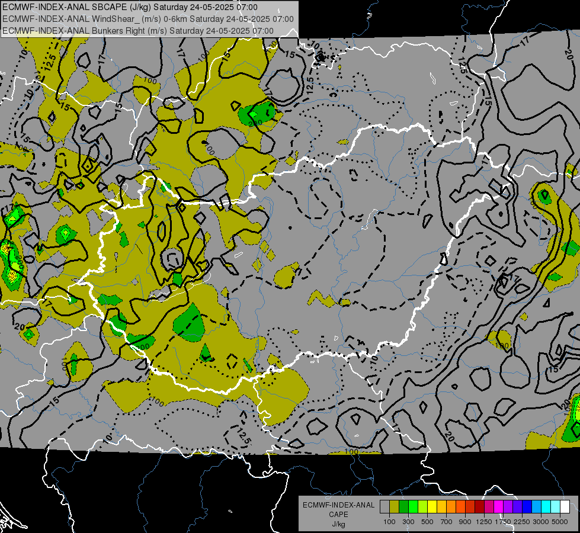Click the 100 value under the legend bar
Viewport: 580px width, 533px height.
click(389, 522)
